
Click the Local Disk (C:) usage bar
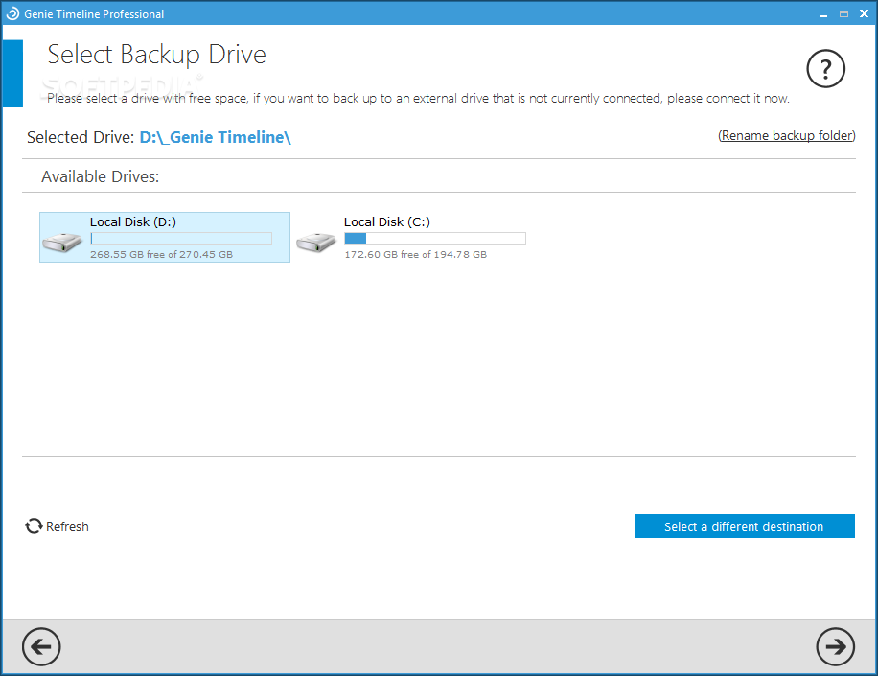tap(435, 239)
